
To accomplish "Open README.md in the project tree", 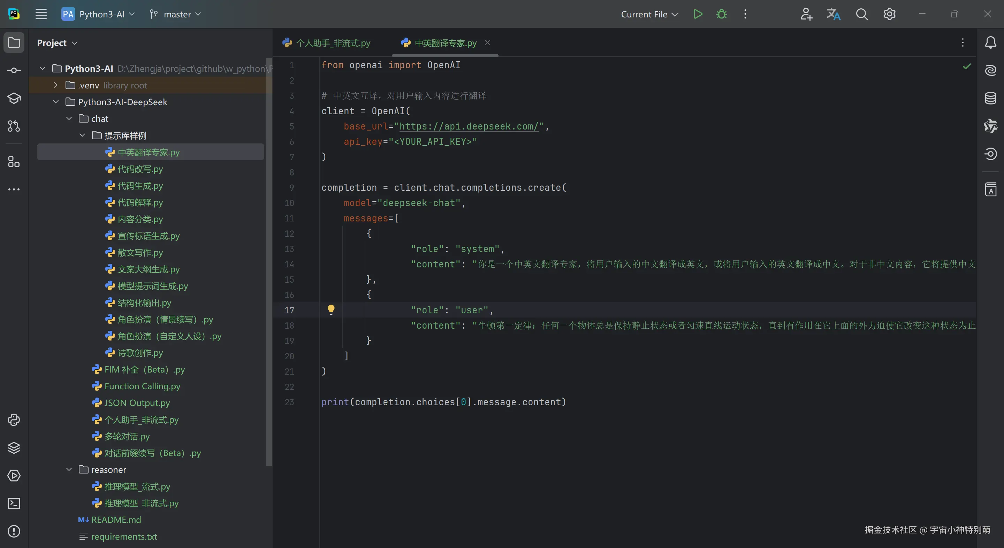I will [116, 520].
